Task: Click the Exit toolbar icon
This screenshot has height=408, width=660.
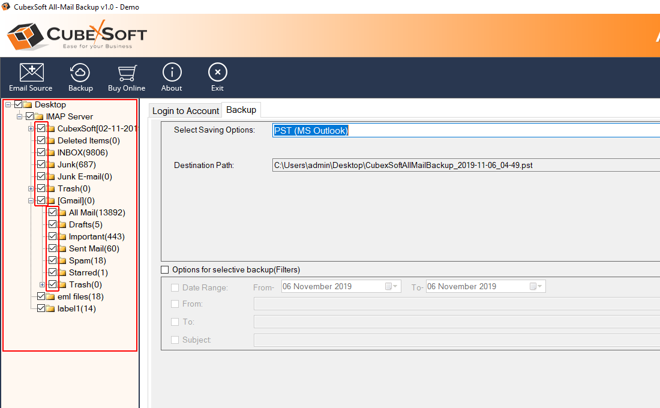Action: coord(217,73)
